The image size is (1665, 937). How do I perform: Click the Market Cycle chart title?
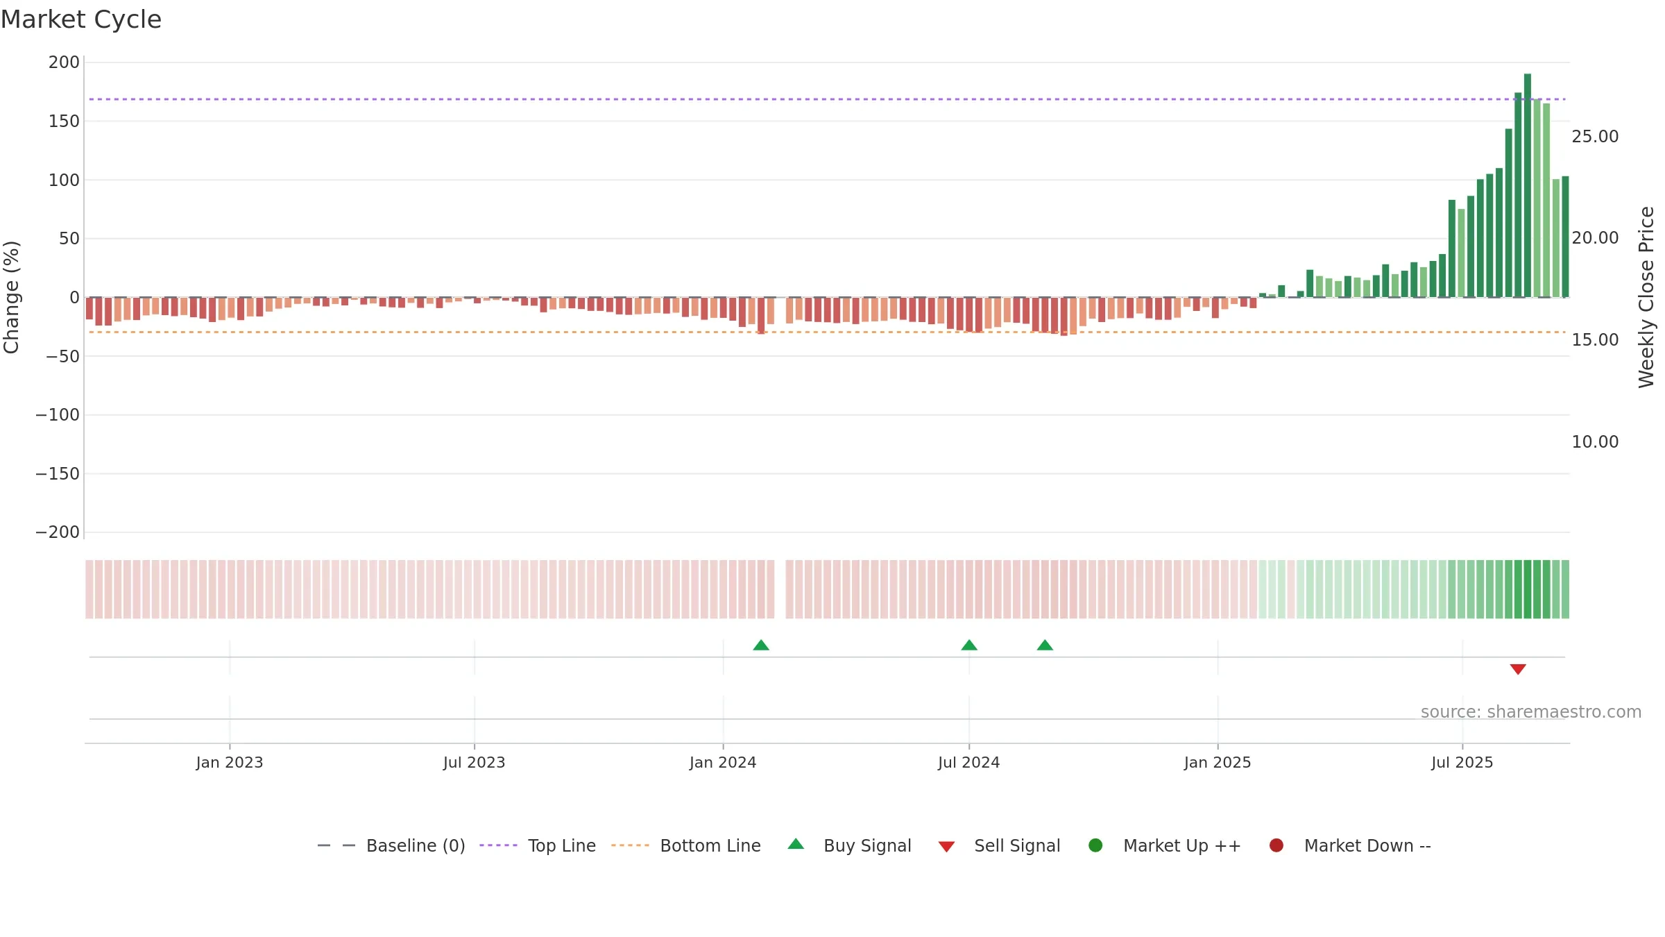coord(81,19)
